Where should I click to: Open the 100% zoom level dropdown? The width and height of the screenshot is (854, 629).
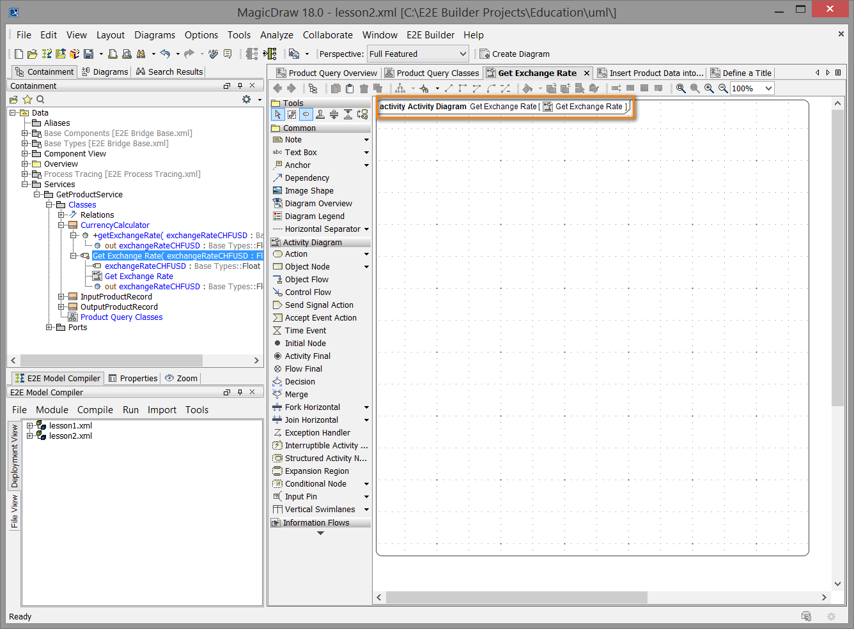coord(768,89)
